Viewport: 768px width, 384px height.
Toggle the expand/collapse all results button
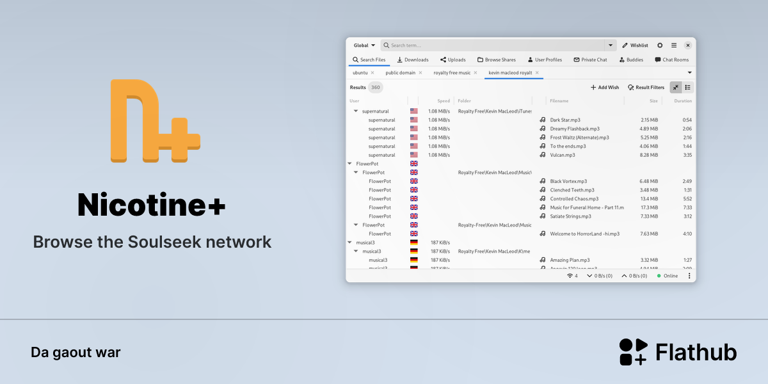point(676,88)
